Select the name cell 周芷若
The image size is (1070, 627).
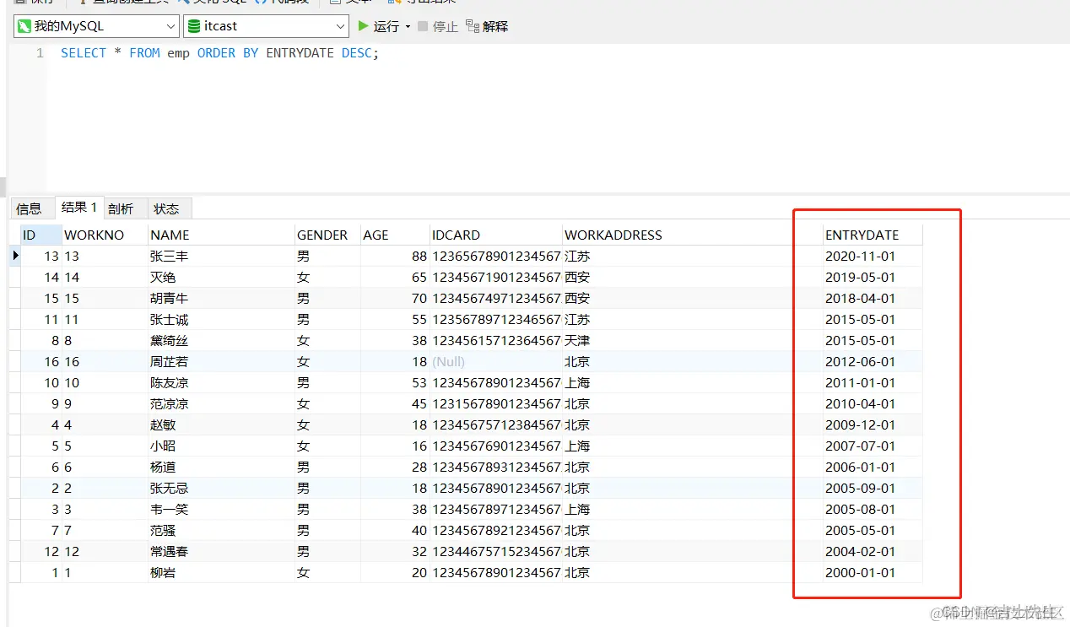[x=221, y=361]
